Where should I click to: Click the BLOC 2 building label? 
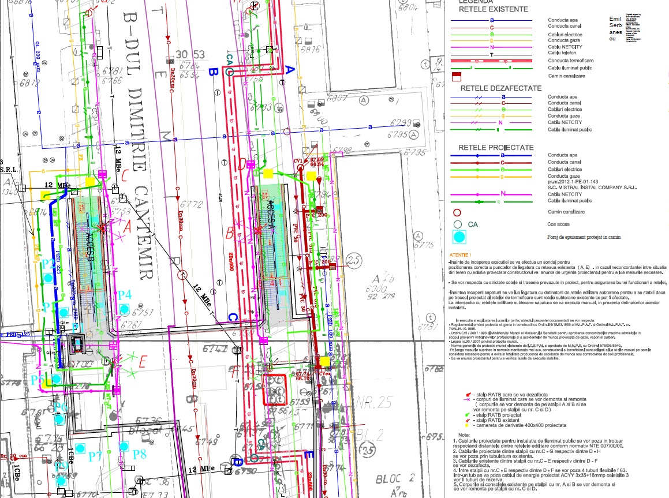pyautogui.click(x=395, y=479)
